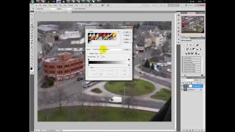
Task: Open the Image menu
Action: [x=45, y=5]
